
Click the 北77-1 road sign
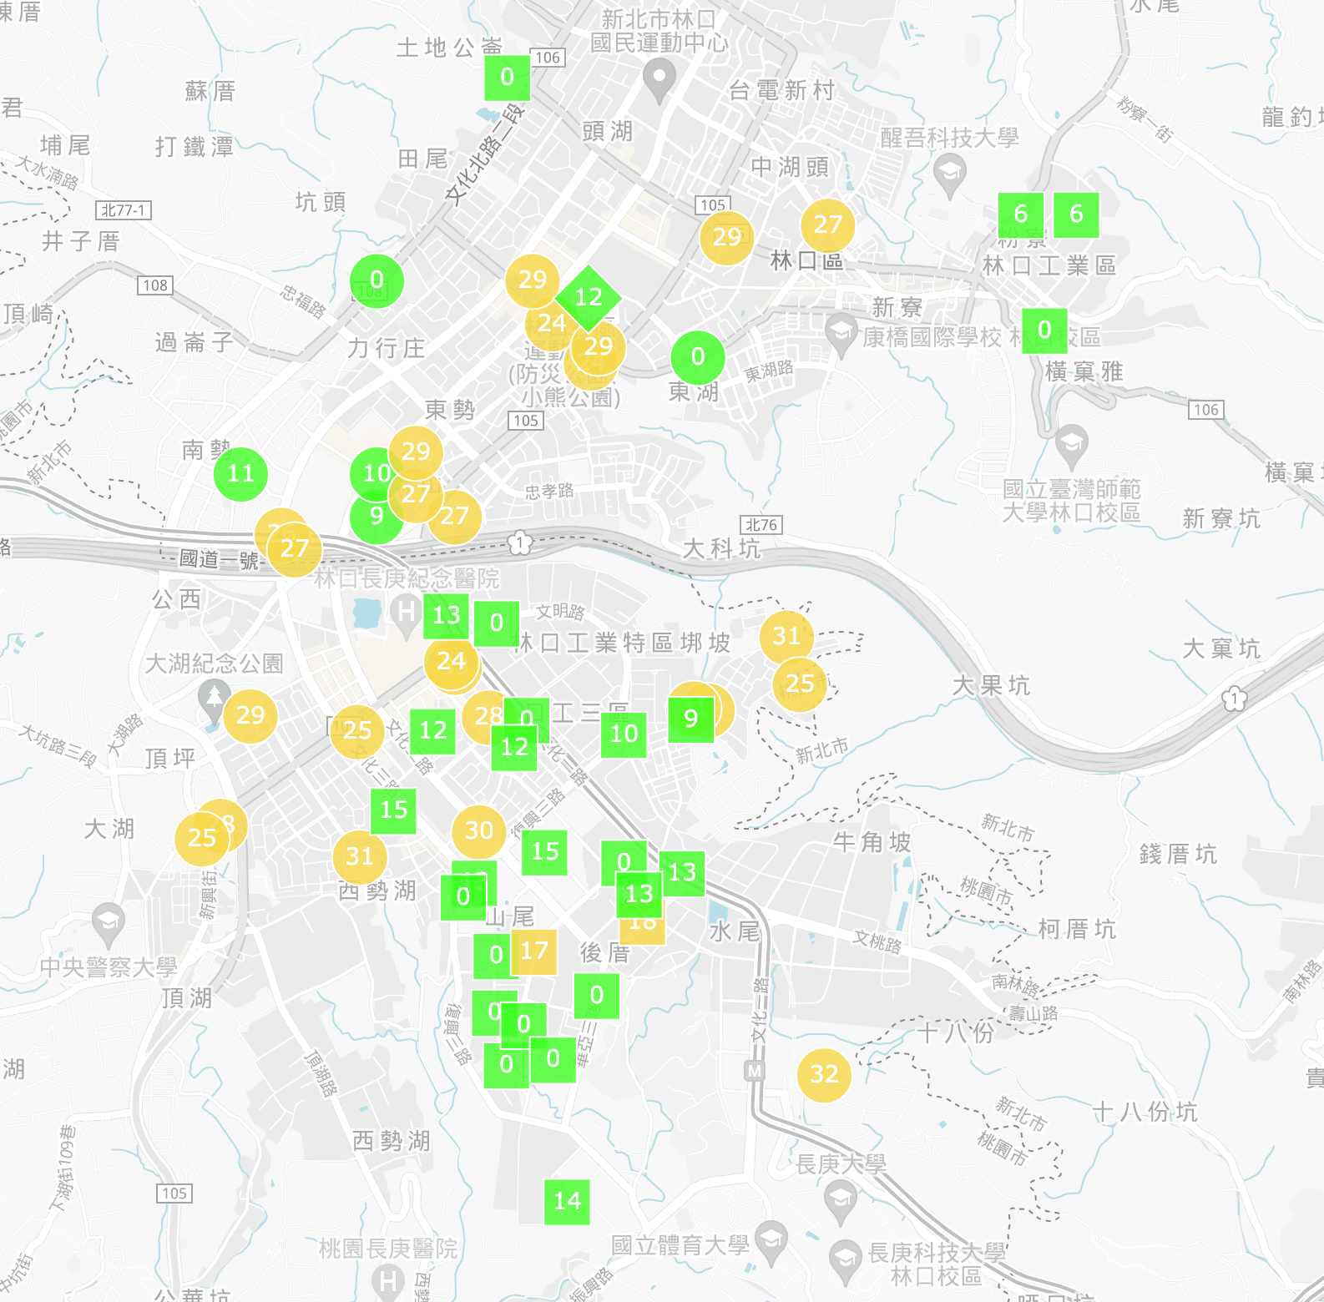pyautogui.click(x=124, y=210)
